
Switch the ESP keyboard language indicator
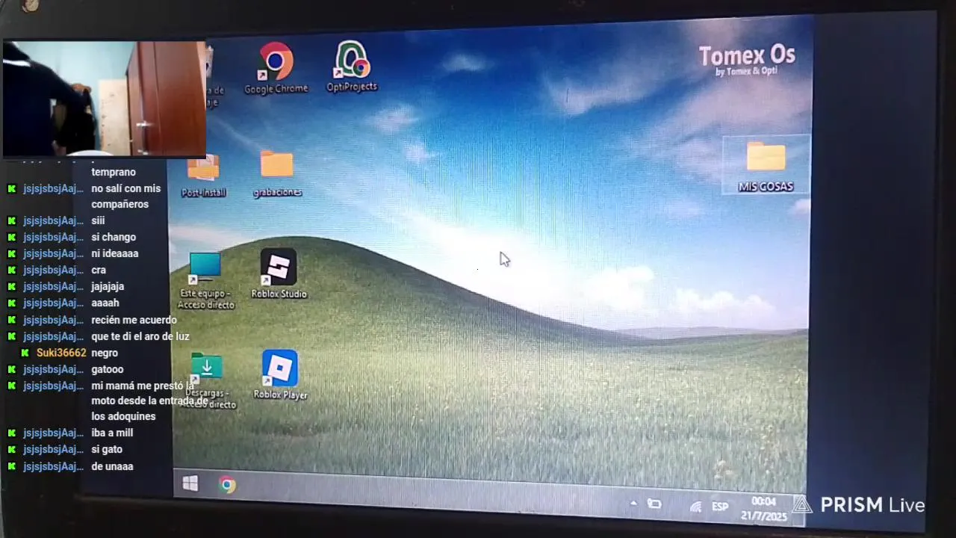[720, 507]
